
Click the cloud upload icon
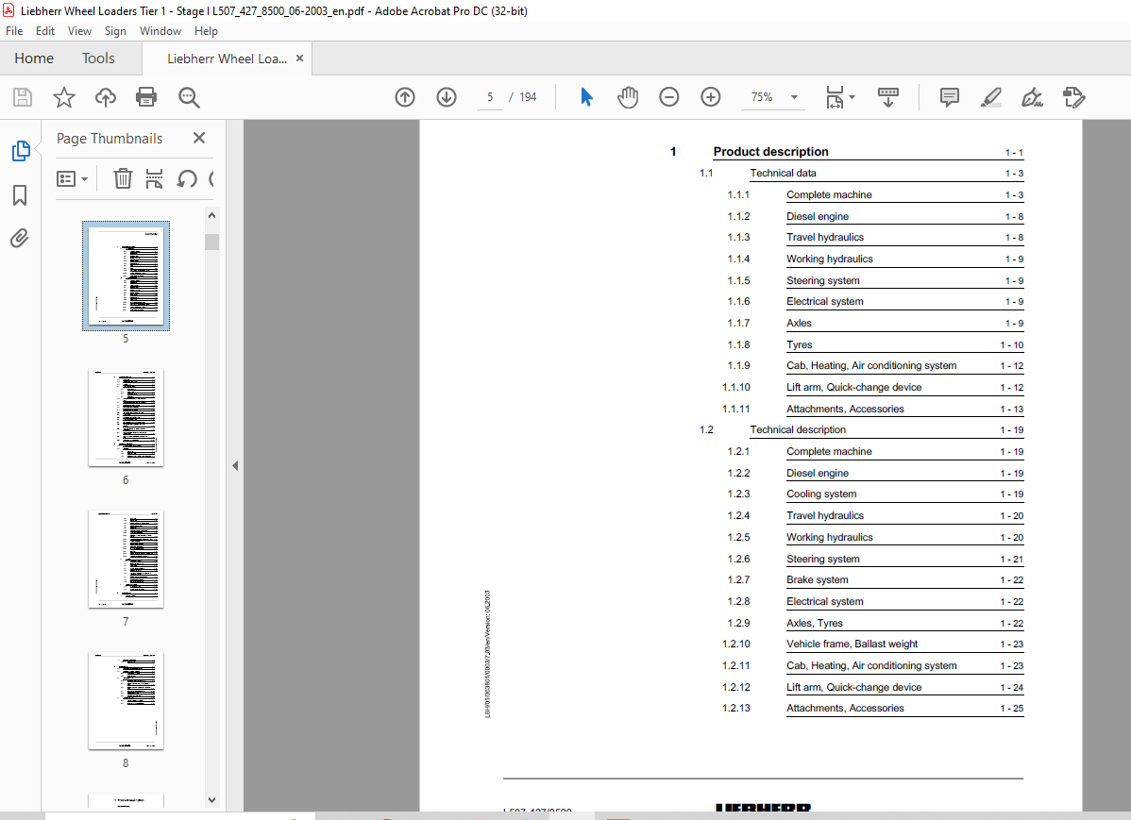(106, 97)
